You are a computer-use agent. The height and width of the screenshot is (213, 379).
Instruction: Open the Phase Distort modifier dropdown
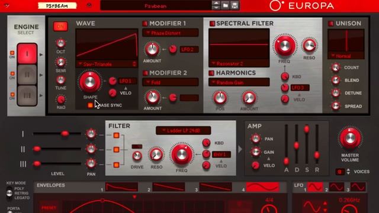tap(171, 33)
